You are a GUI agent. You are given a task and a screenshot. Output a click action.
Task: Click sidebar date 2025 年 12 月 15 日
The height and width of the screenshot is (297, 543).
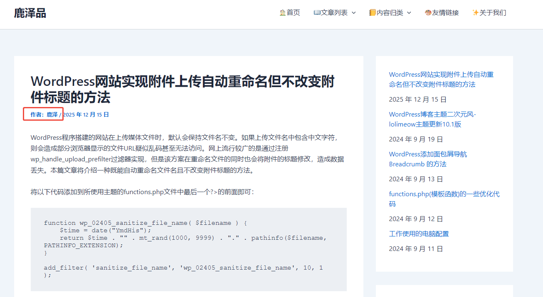tap(418, 100)
